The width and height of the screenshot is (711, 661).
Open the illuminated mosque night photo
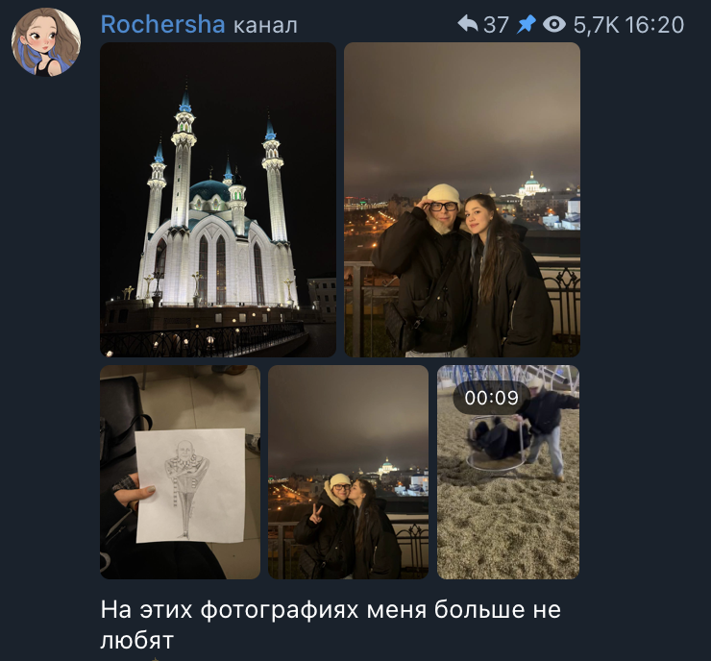[x=218, y=200]
